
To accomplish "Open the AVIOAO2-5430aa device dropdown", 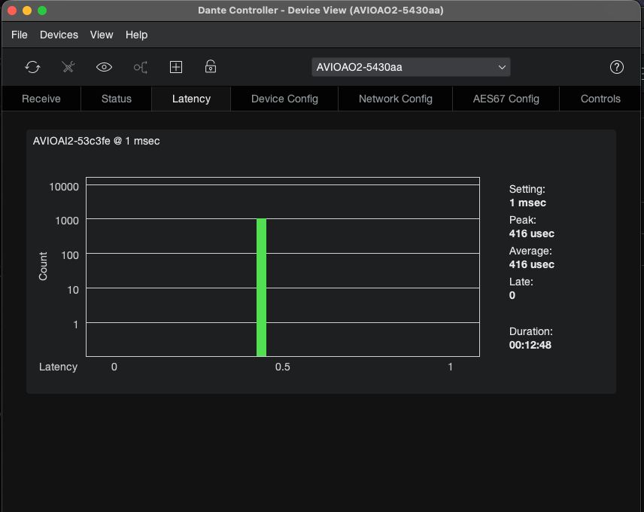I will coord(411,67).
